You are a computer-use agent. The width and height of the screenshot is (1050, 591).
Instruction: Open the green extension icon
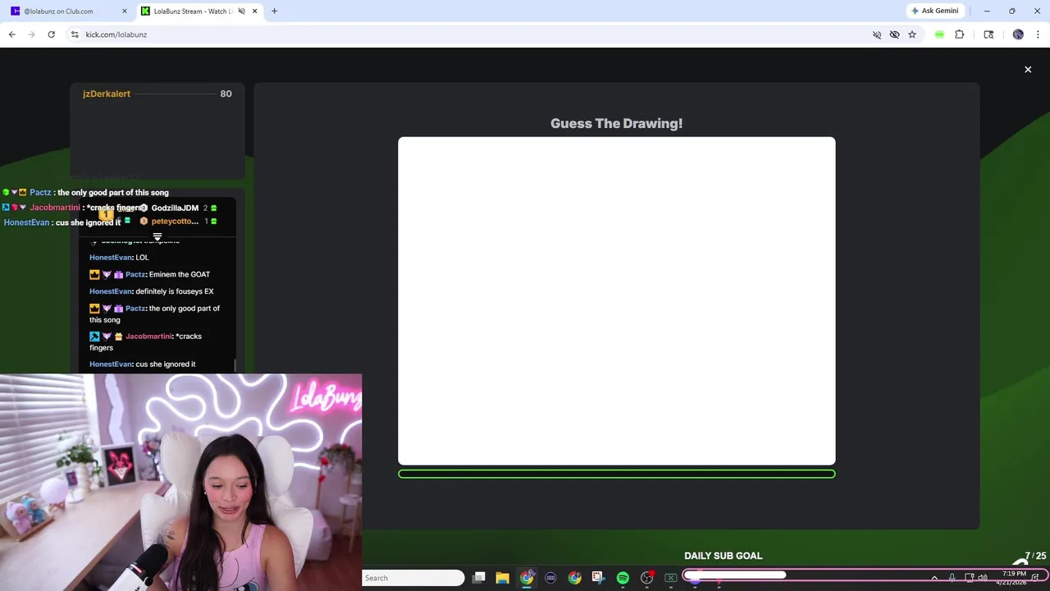click(x=939, y=34)
